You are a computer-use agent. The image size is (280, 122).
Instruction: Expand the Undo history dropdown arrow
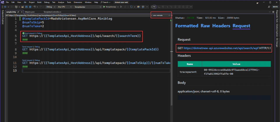point(37,7)
